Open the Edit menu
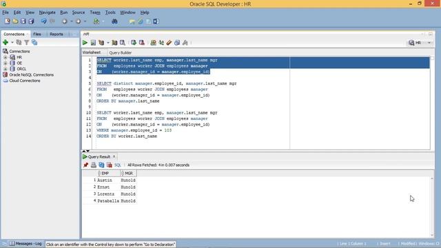 pyautogui.click(x=17, y=12)
